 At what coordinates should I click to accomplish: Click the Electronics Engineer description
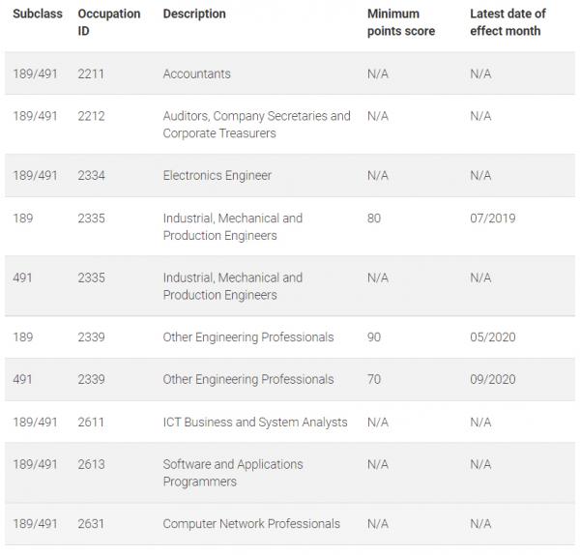coord(217,176)
